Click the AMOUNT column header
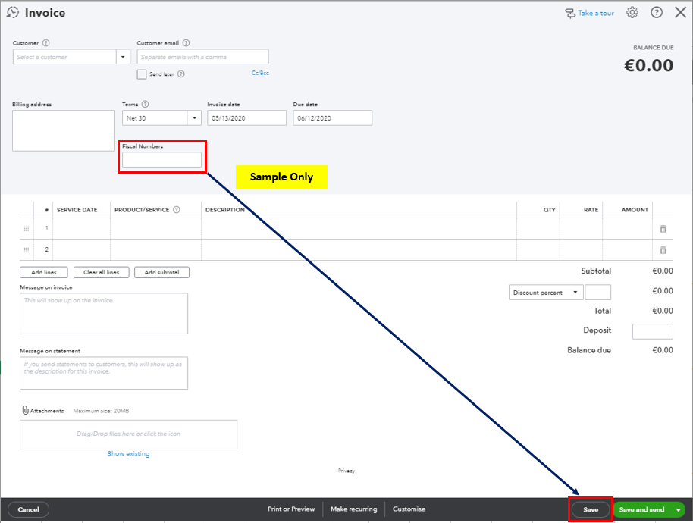 635,210
